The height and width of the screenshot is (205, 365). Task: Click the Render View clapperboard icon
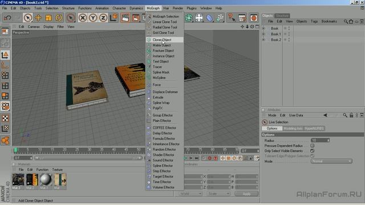pyautogui.click(x=125, y=18)
